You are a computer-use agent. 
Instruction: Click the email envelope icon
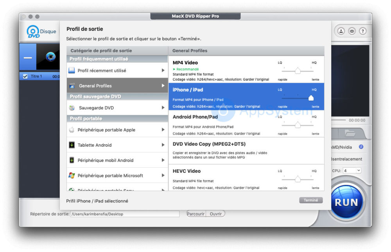point(352,31)
